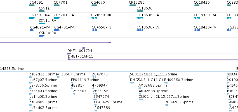This screenshot has width=238, height=112.
Task: Click the bs14g03.5prime label
Action: (x=43, y=97)
